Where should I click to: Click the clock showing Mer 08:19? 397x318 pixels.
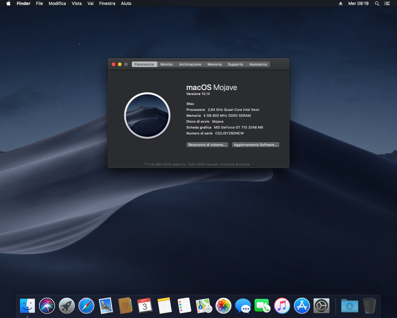[x=358, y=4]
